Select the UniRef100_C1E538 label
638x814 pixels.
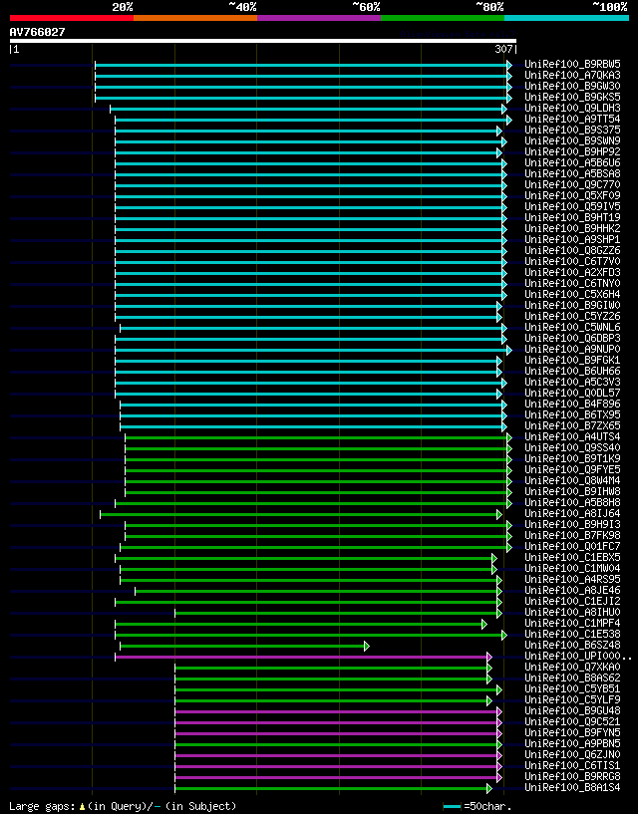pos(572,634)
